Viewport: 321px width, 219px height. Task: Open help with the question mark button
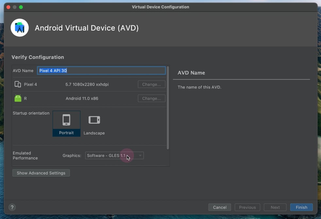pyautogui.click(x=12, y=207)
